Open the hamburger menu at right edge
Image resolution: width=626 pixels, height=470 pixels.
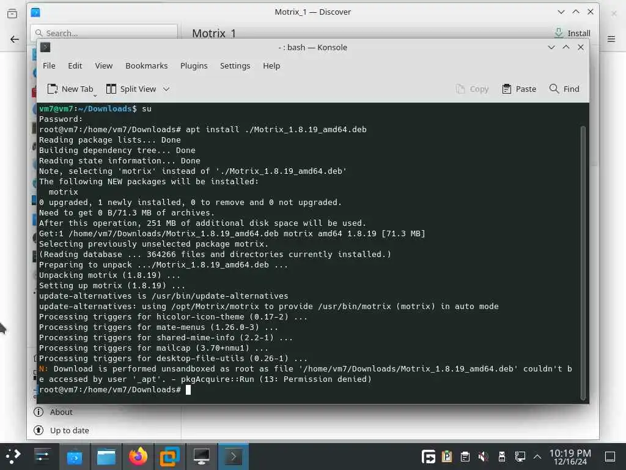tap(611, 39)
